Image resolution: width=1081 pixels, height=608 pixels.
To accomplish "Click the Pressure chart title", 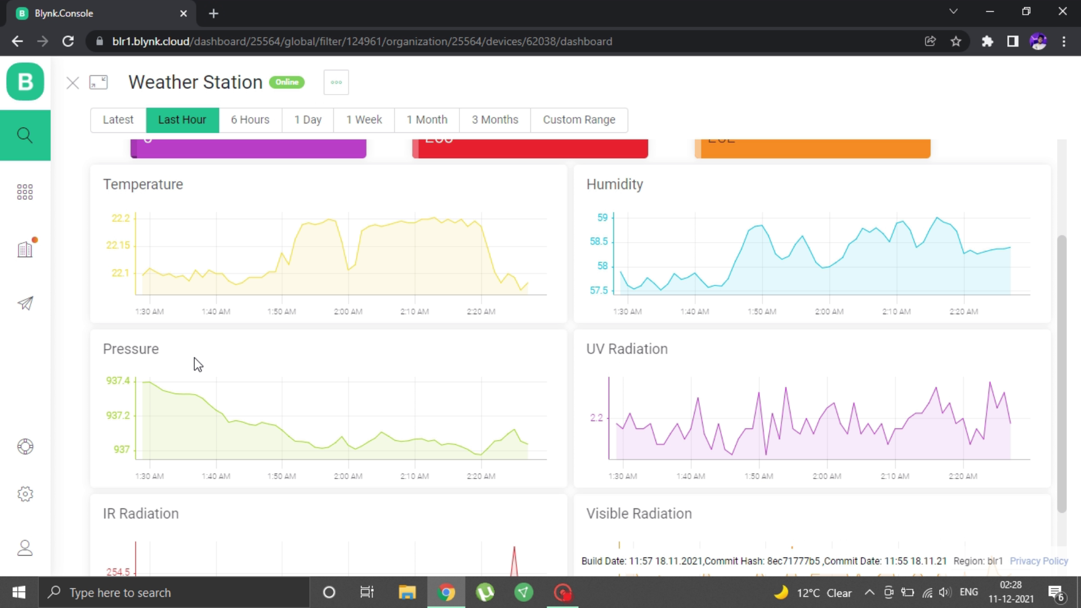I will click(x=131, y=349).
